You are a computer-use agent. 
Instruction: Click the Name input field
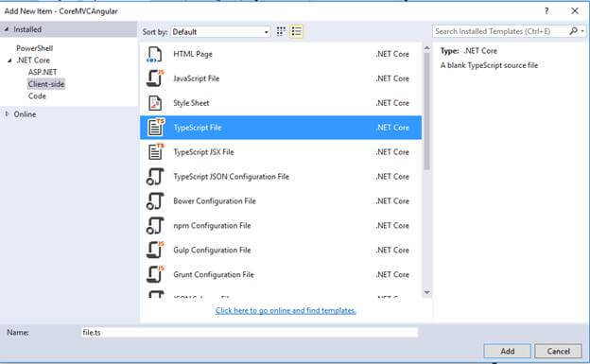tap(250, 333)
